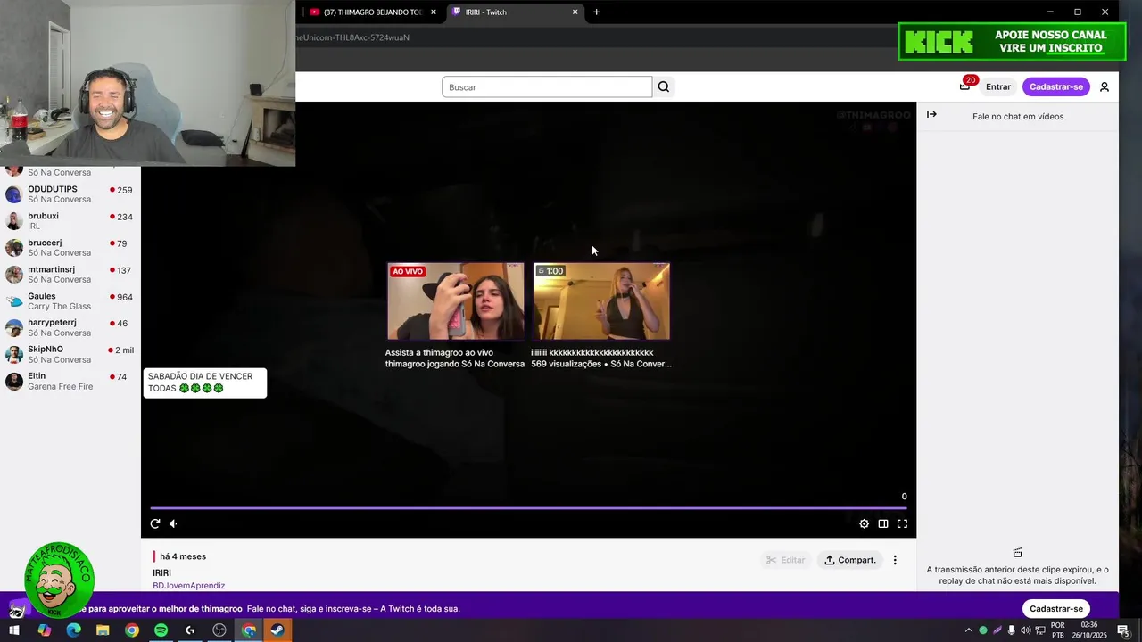Focus the Buscar search field
This screenshot has height=642, width=1142.
point(547,86)
